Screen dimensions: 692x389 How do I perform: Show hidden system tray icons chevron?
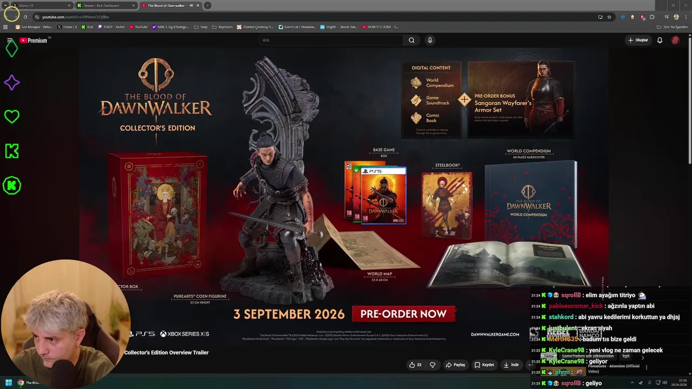click(x=631, y=383)
